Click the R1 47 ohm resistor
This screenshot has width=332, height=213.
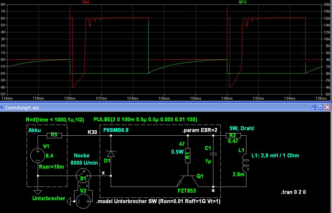click(x=188, y=156)
